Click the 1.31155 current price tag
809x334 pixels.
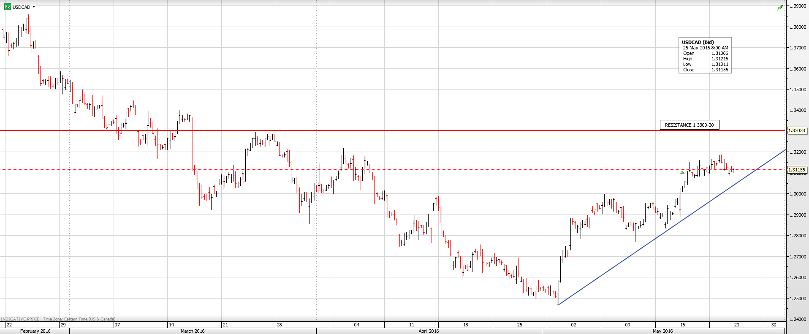pyautogui.click(x=797, y=170)
